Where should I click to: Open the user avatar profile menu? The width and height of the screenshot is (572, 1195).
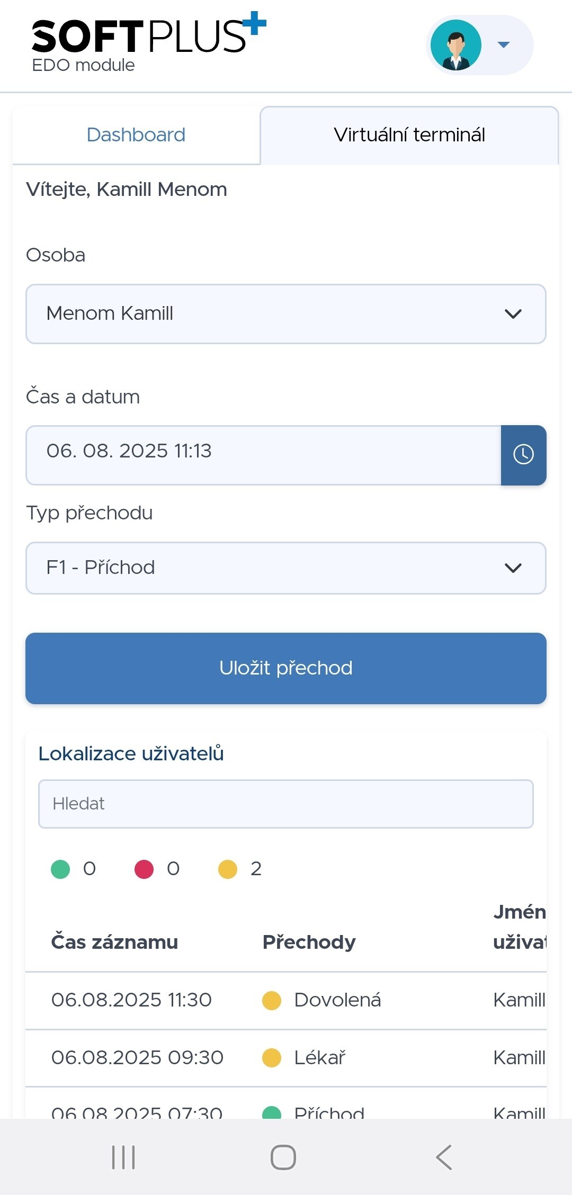(x=456, y=45)
